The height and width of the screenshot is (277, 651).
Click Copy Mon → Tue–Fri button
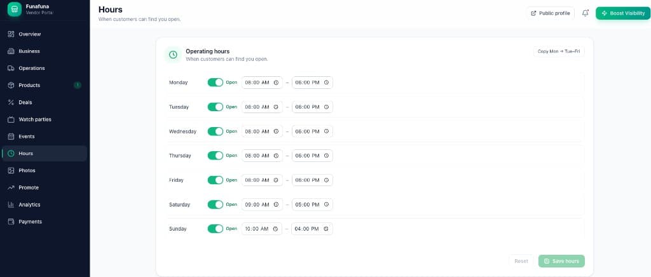(559, 51)
